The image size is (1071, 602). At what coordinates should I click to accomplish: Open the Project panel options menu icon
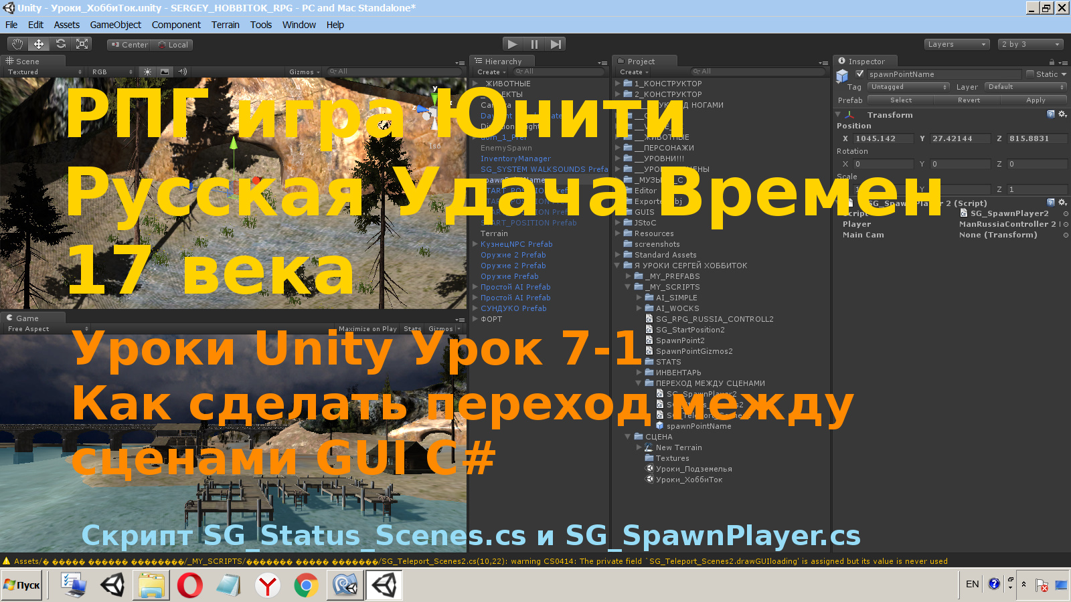tap(823, 62)
